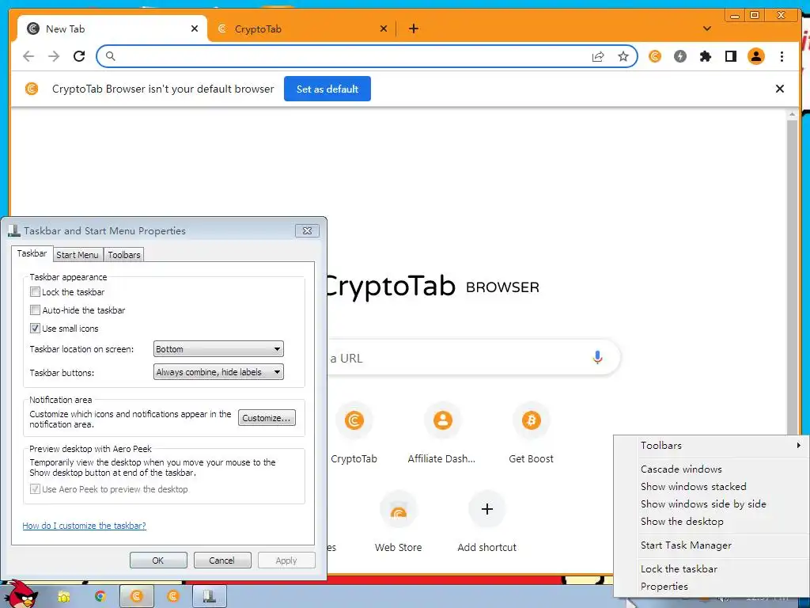This screenshot has height=608, width=810.
Task: Open Taskbar buttons combine dropdown
Action: (x=218, y=372)
